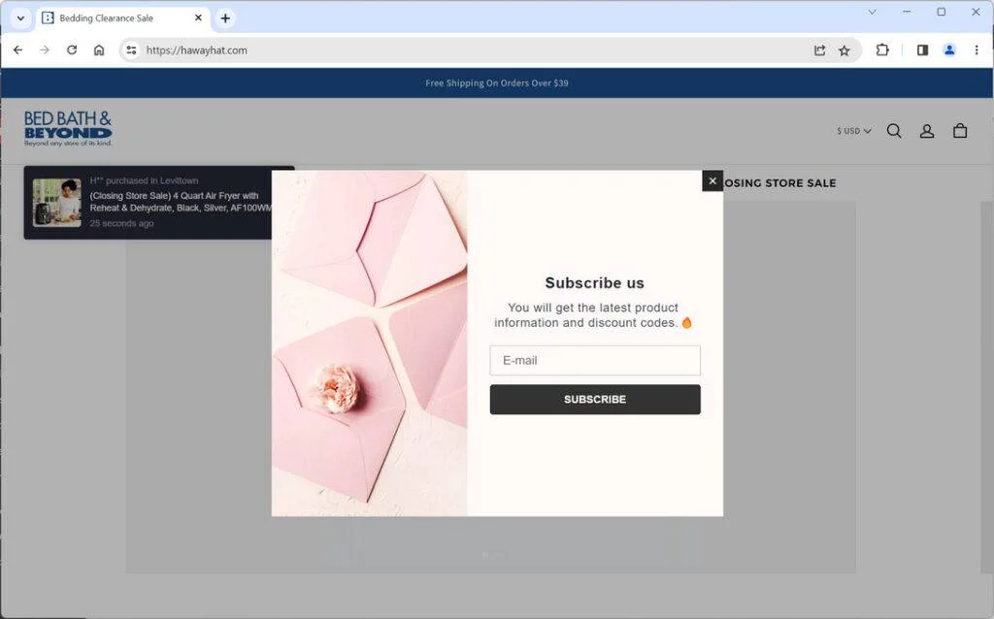Image resolution: width=994 pixels, height=619 pixels.
Task: Expand the $ USD currency dropdown
Action: (x=853, y=131)
